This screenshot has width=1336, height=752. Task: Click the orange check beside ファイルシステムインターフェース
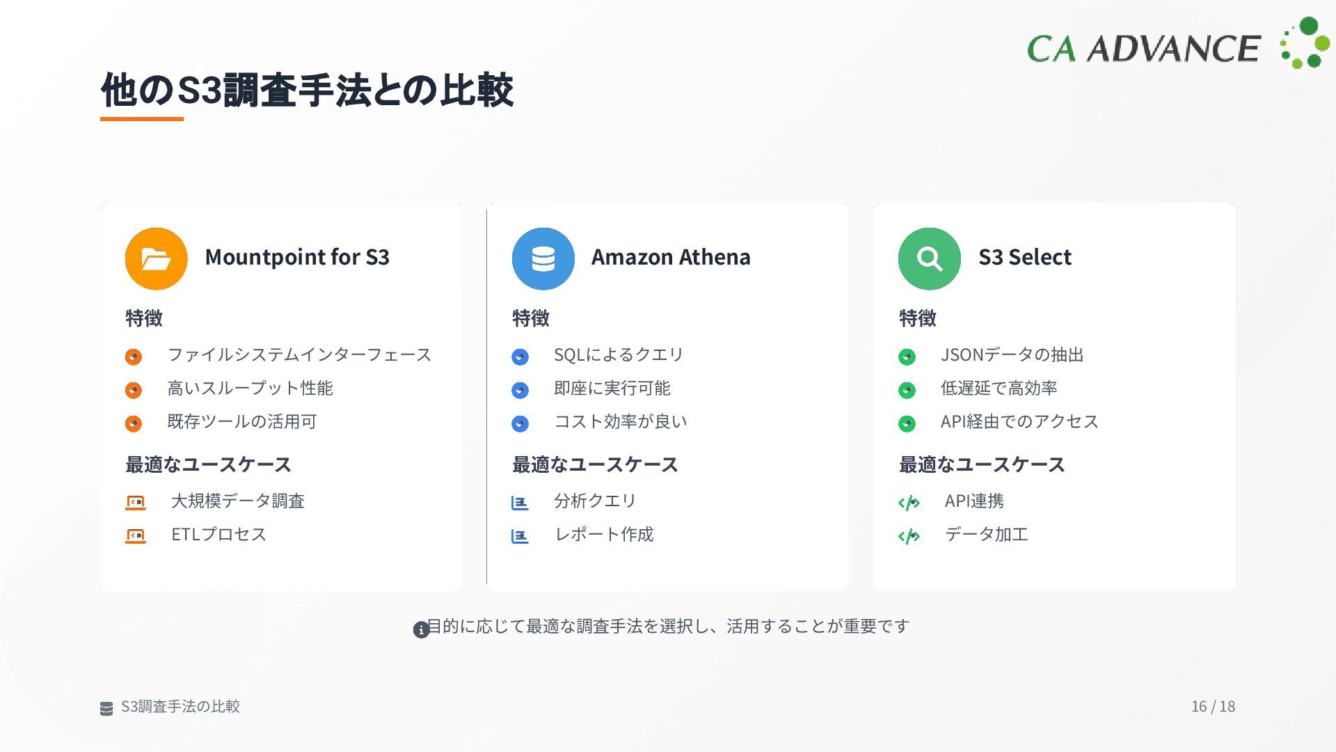(134, 357)
